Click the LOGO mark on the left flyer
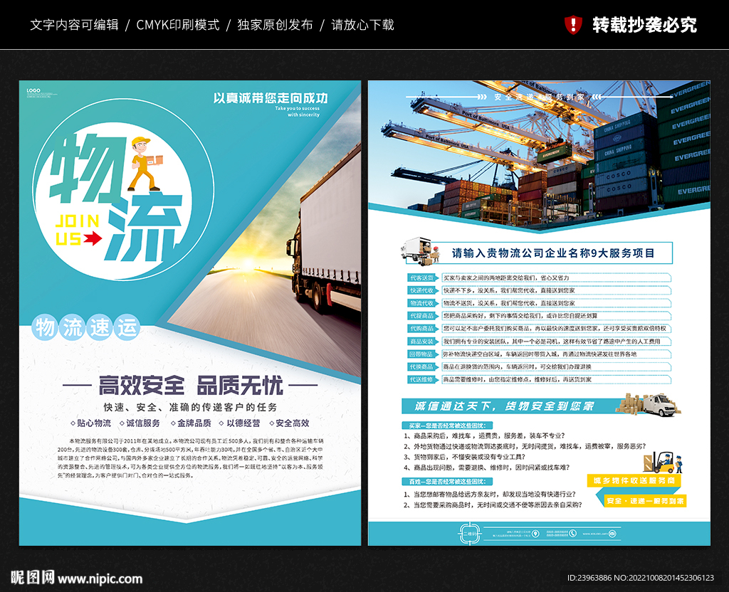Image resolution: width=729 pixels, height=592 pixels. (33, 90)
